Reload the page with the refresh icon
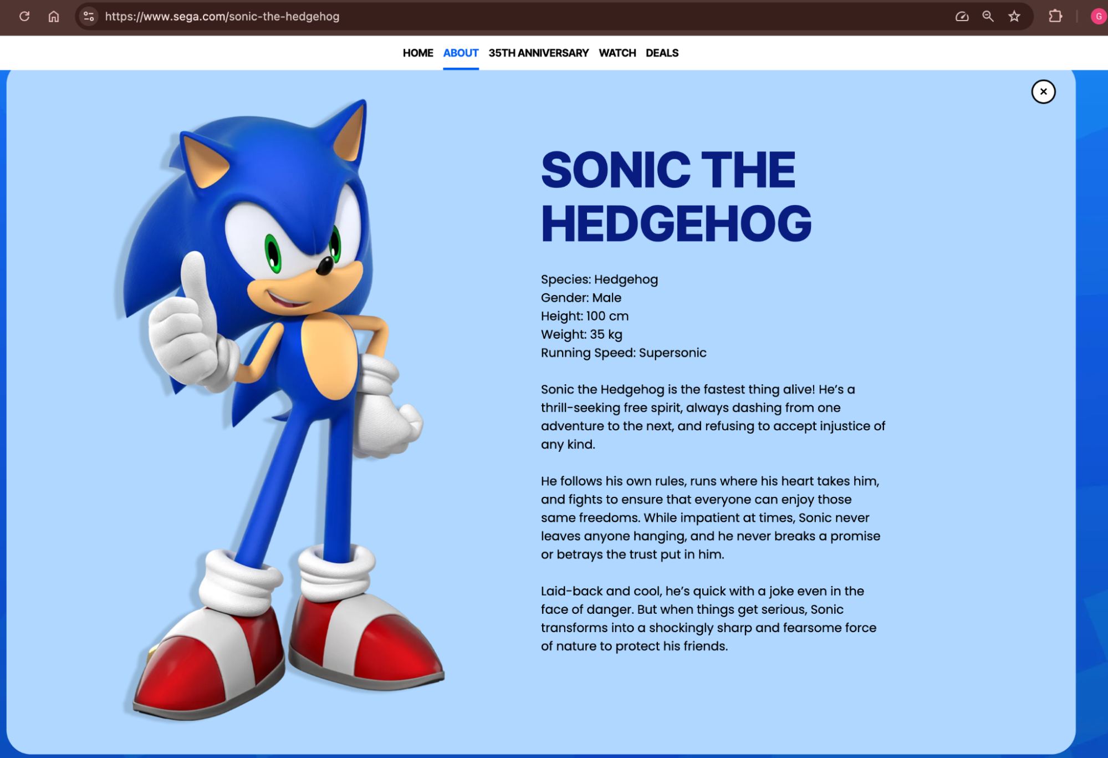The height and width of the screenshot is (758, 1108). (24, 17)
